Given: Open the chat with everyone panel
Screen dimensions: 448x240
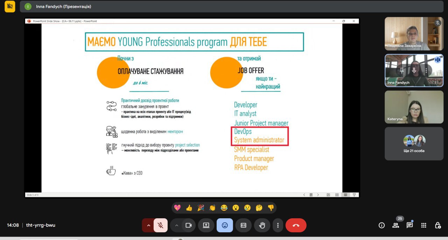Looking at the screenshot, I should pyautogui.click(x=409, y=225).
